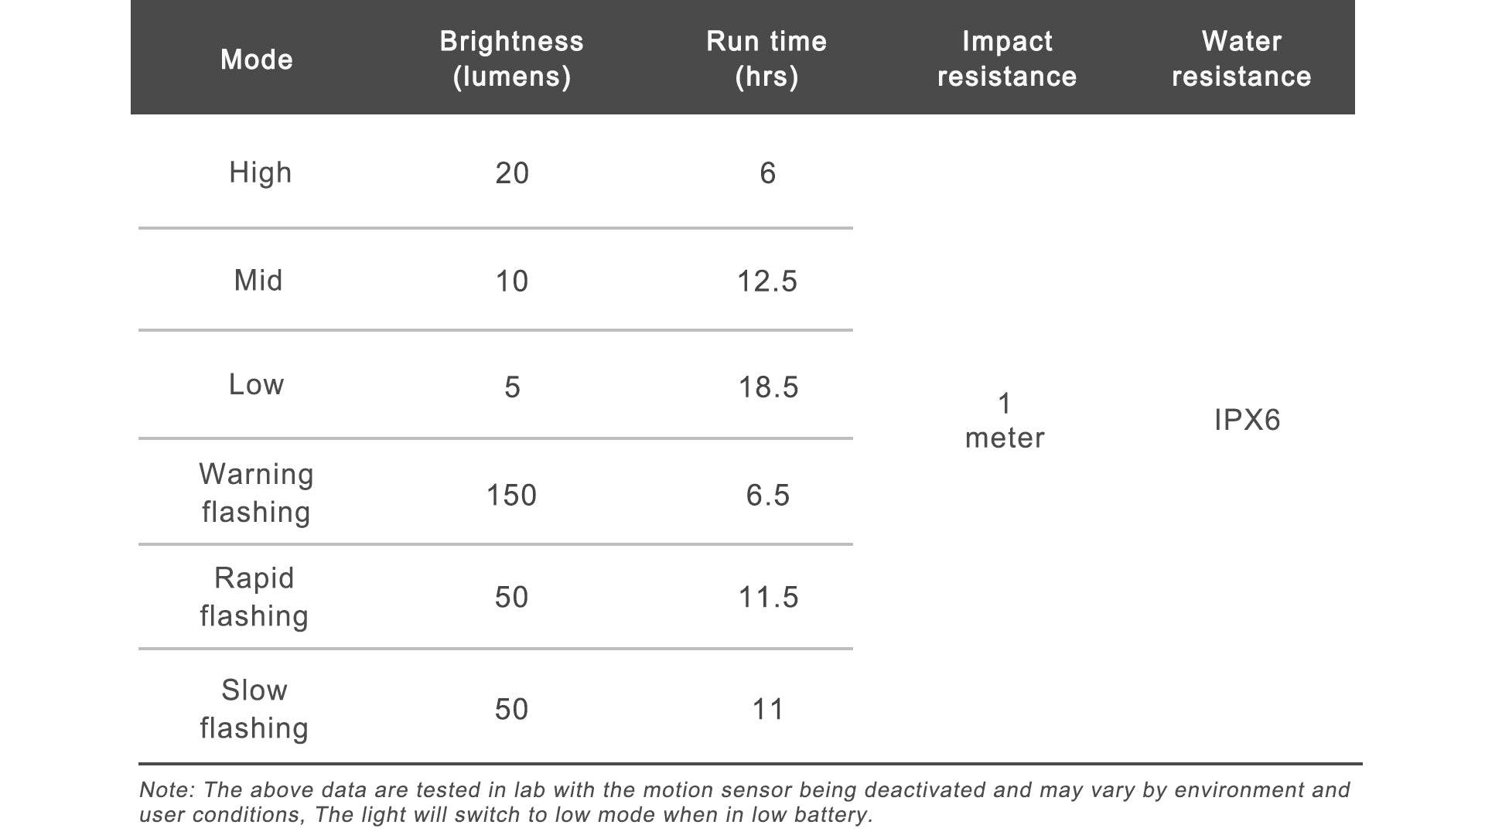Click the Mode column header
The width and height of the screenshot is (1485, 835).
[x=257, y=60]
